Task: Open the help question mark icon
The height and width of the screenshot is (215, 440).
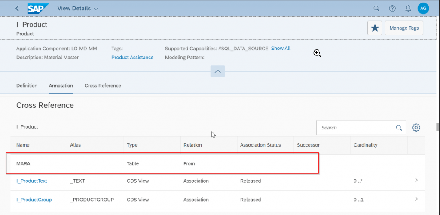Action: [392, 9]
